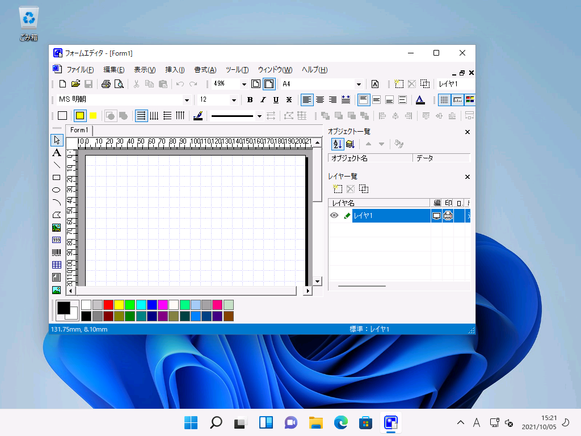
Task: Select the polygon drawing tool
Action: click(57, 215)
